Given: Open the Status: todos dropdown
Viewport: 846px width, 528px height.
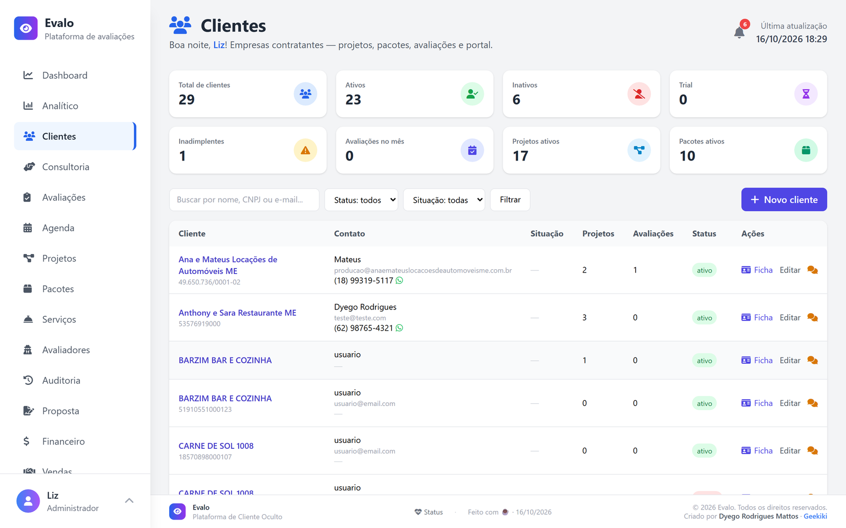Looking at the screenshot, I should click(361, 200).
